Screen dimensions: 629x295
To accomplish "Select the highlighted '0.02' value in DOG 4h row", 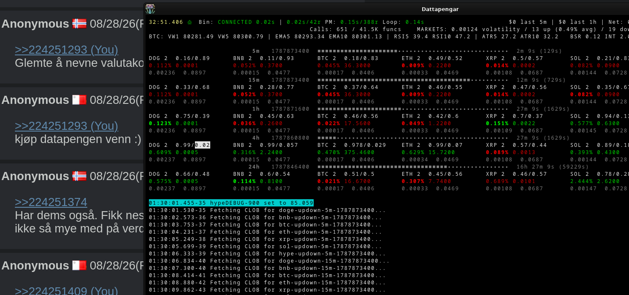I will tap(203, 145).
